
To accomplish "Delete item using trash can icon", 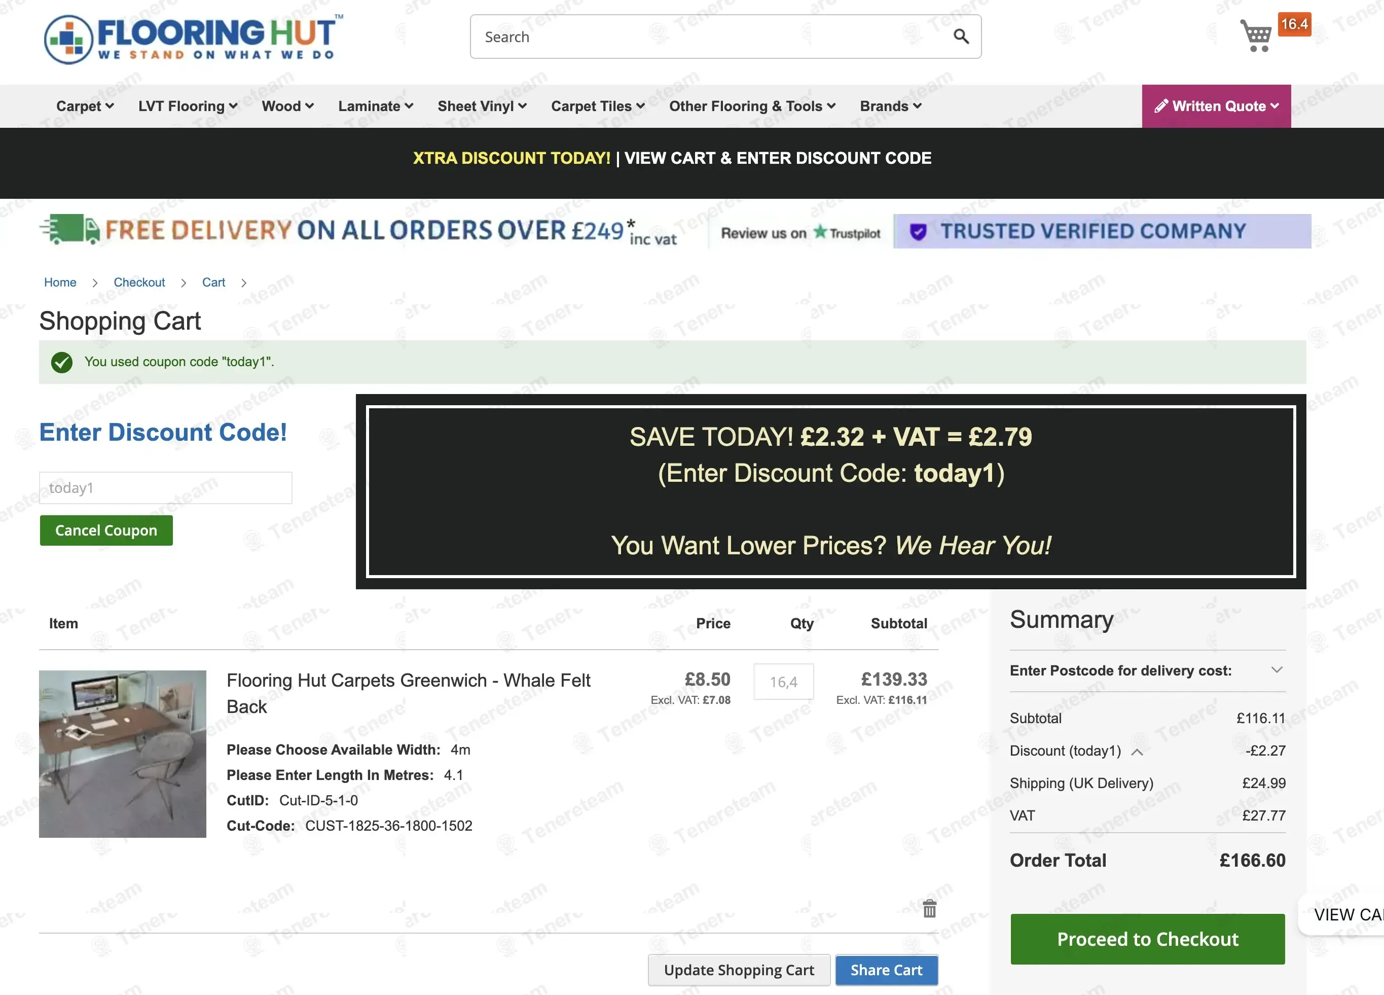I will [929, 909].
